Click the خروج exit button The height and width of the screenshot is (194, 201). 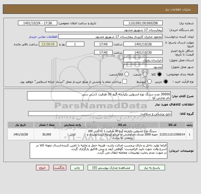pos(43,168)
